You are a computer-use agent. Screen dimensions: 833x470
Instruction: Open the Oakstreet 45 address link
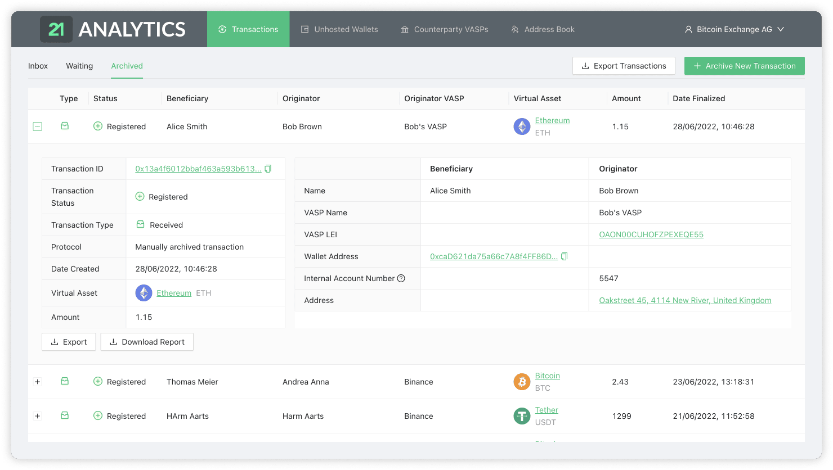click(x=684, y=300)
